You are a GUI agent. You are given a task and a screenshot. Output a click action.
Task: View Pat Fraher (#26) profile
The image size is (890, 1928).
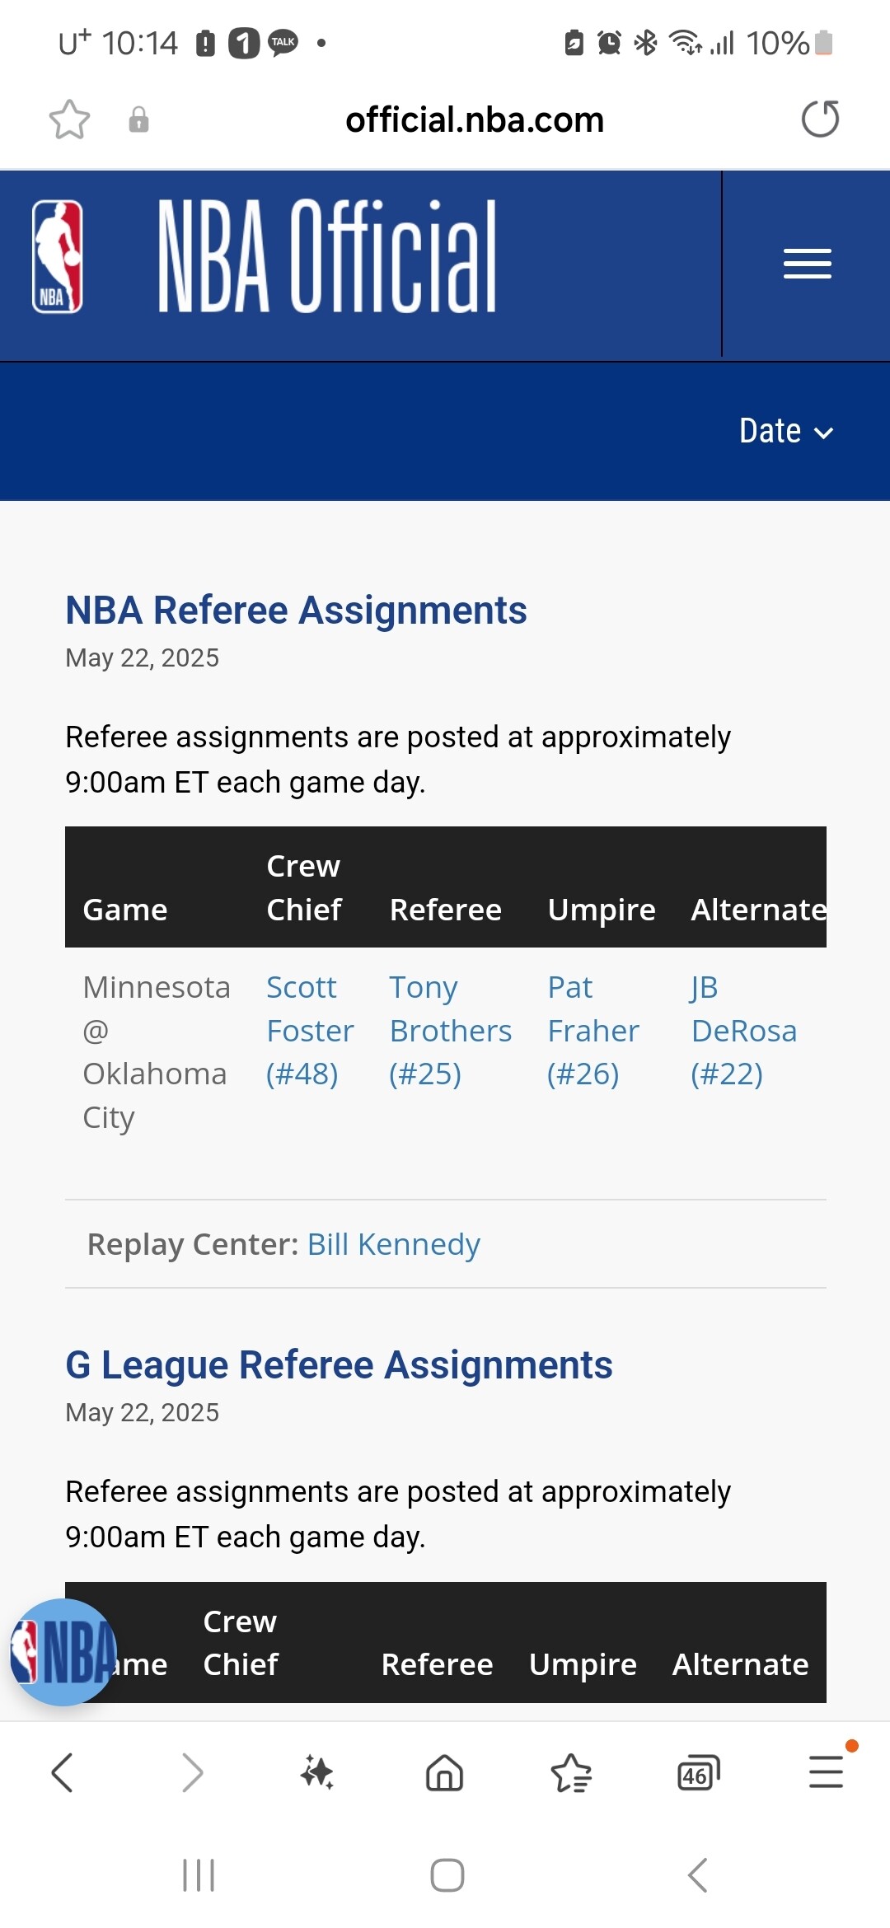coord(593,1031)
